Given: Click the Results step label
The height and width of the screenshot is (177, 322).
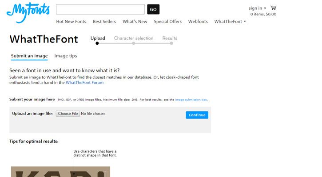Looking at the screenshot, I should [x=170, y=38].
